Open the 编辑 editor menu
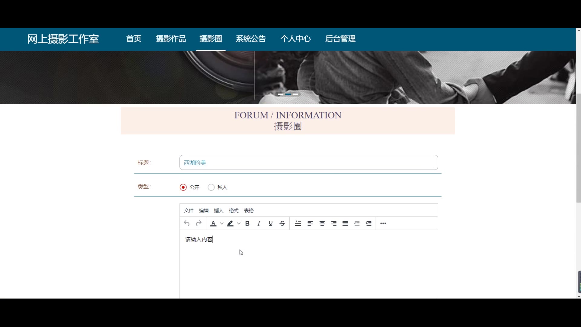Screen dimensions: 581x327 [204, 210]
